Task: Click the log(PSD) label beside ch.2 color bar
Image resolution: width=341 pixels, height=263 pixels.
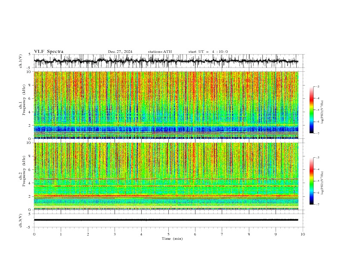Action: coord(322,183)
